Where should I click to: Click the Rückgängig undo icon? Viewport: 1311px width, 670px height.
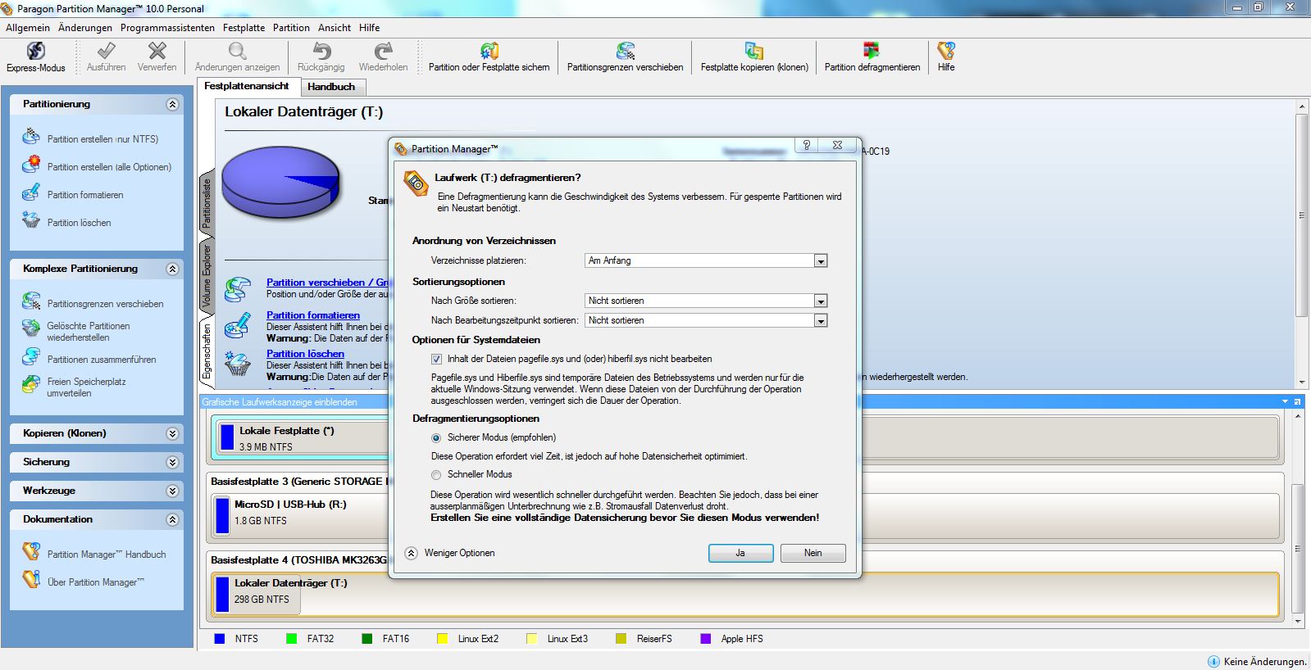click(321, 52)
